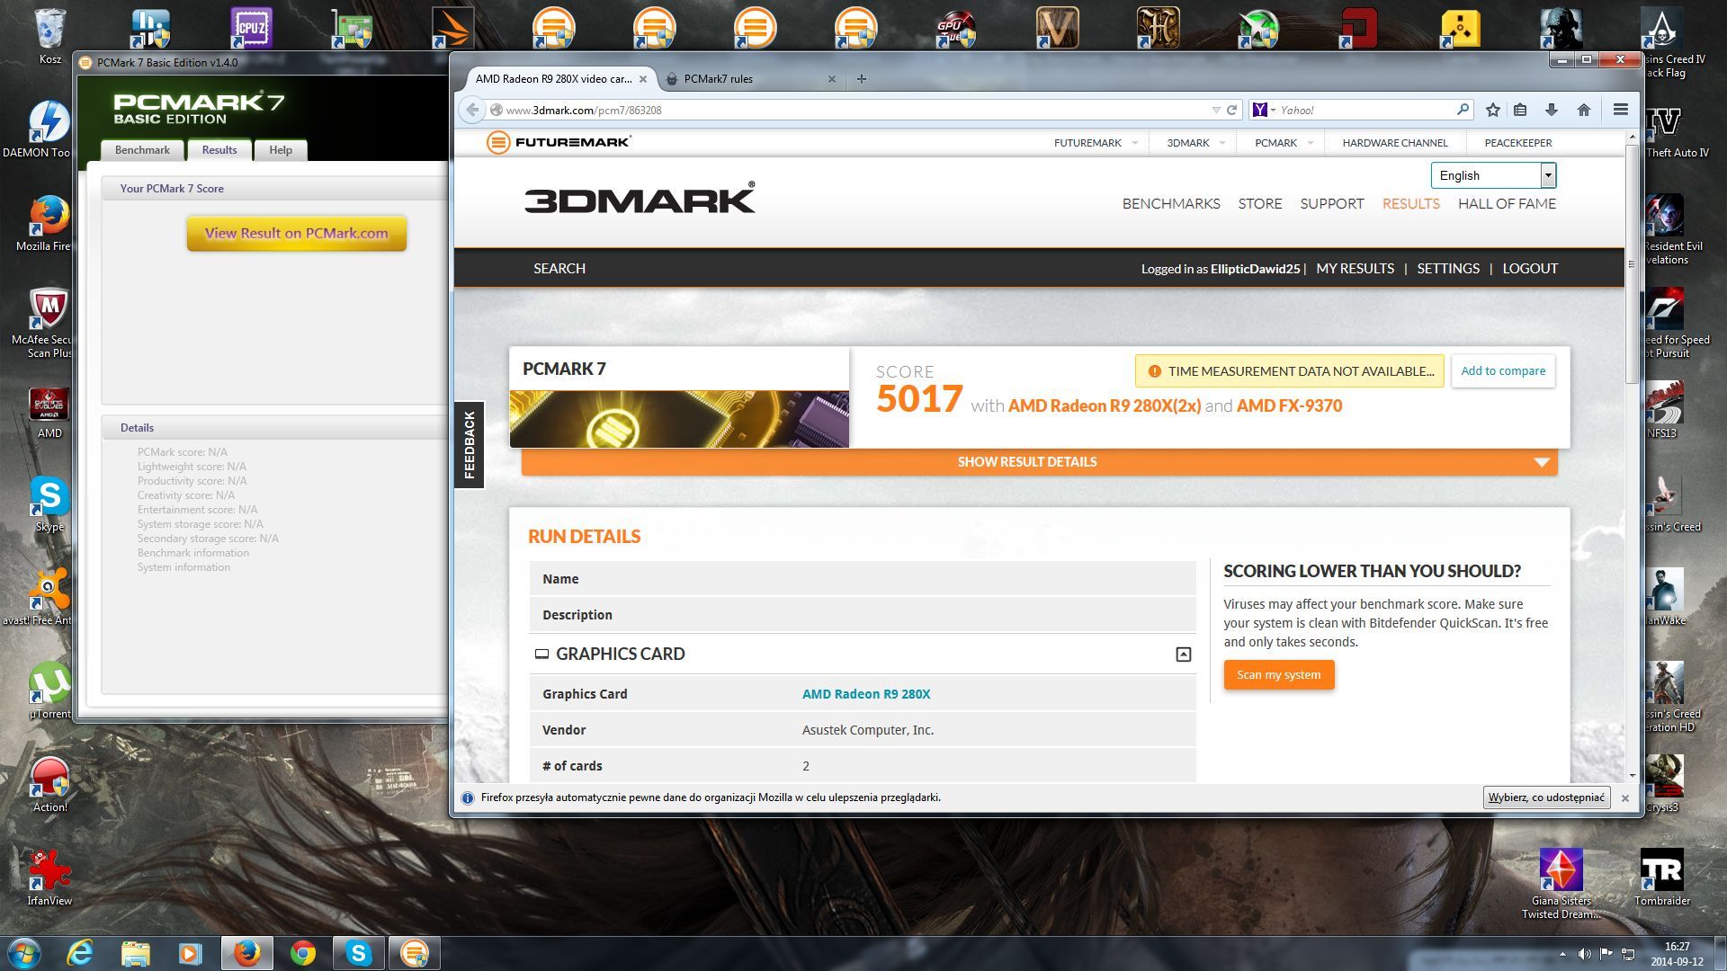Open Chrome from the taskbar
This screenshot has width=1727, height=971.
[303, 953]
